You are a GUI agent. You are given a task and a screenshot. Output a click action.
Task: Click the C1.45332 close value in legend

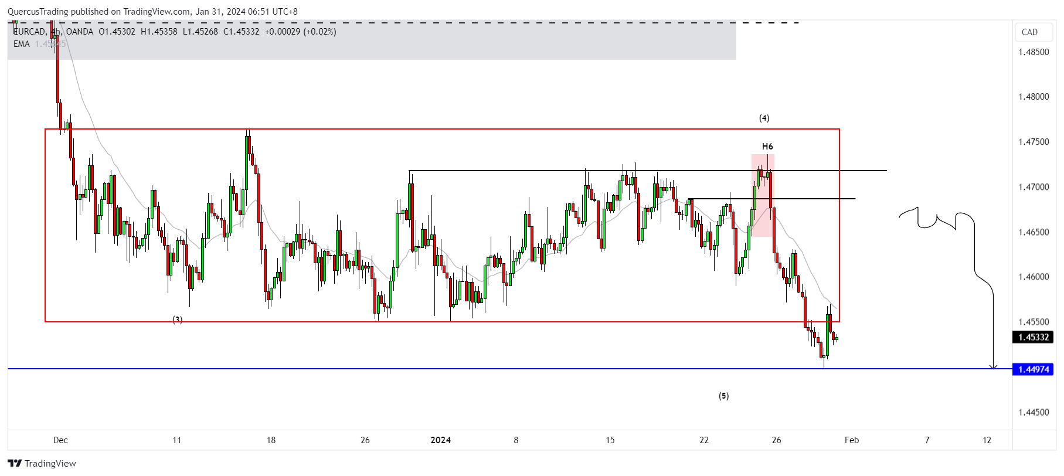241,32
